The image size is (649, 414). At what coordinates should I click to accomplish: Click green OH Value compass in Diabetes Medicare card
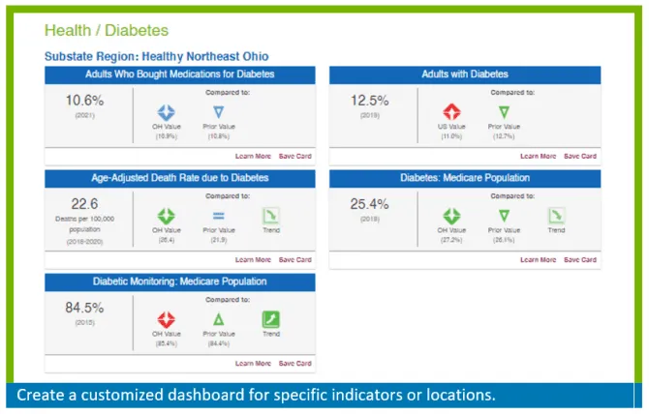[451, 216]
